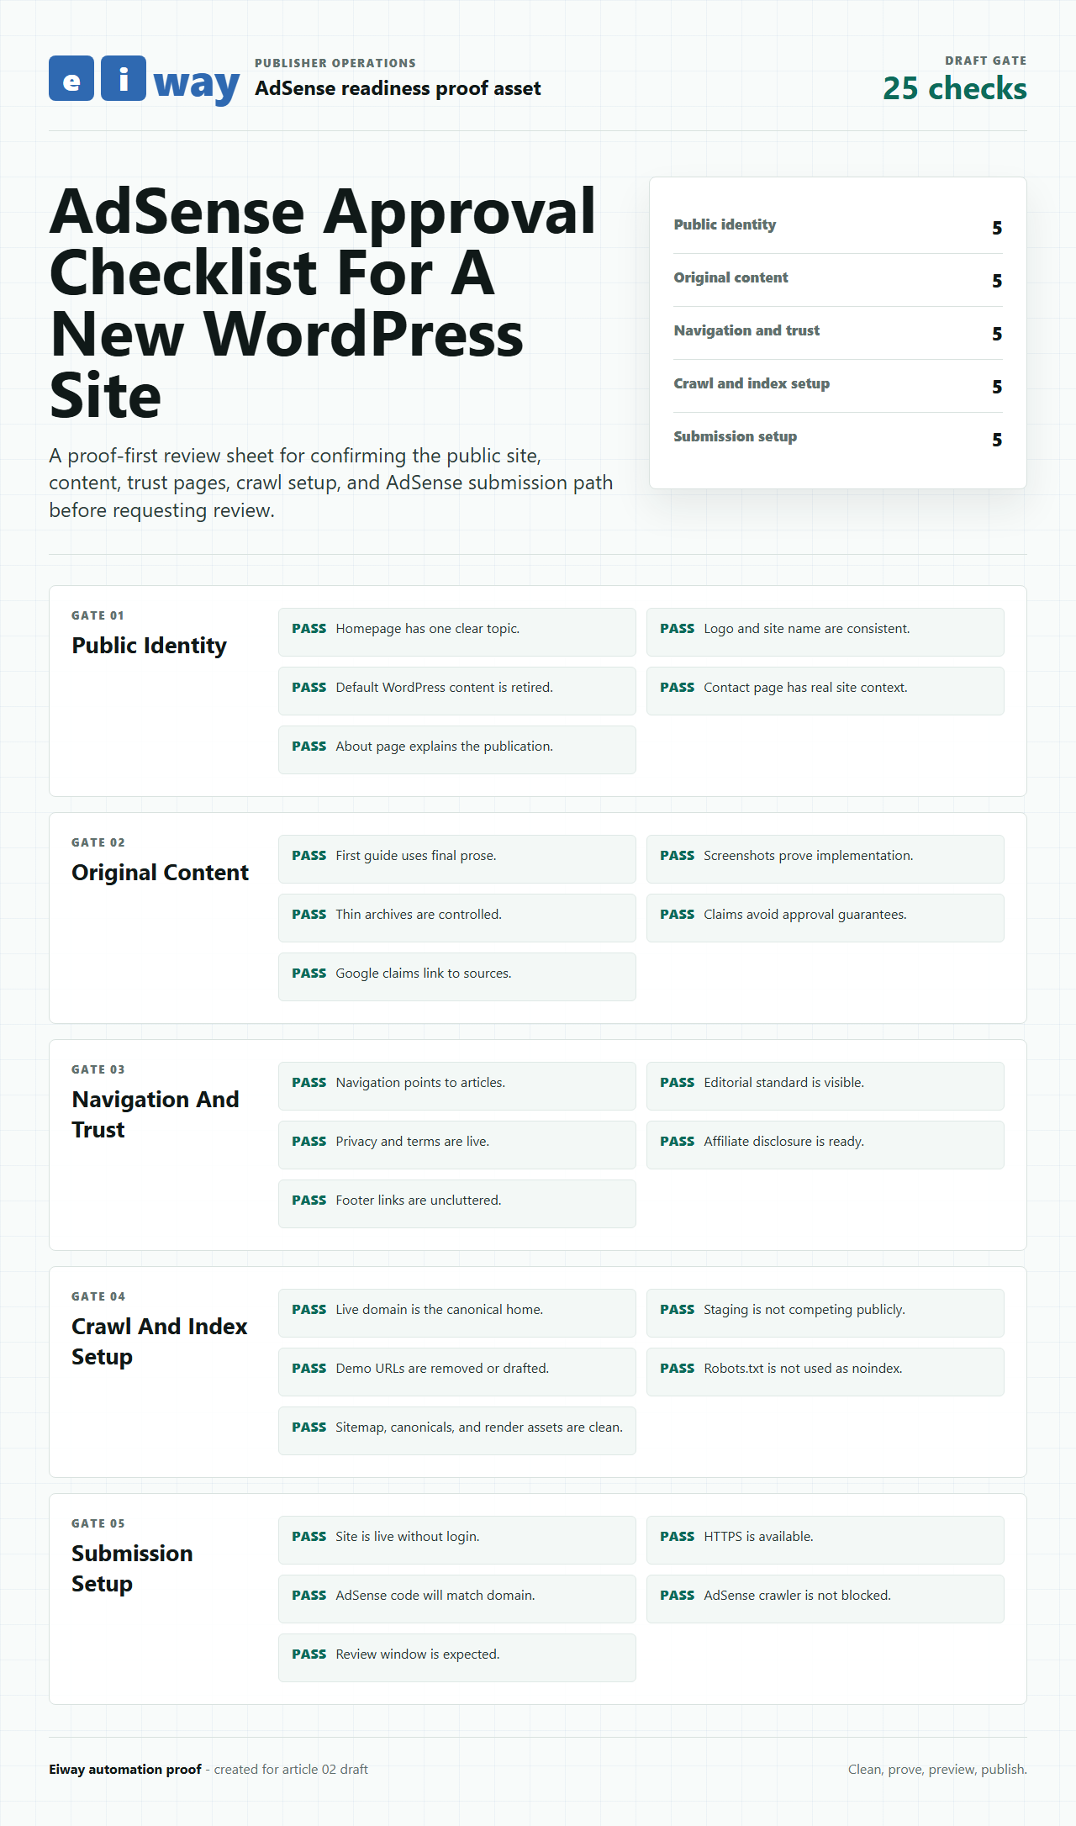Select the '25 checks' draft gate count
Screen dimensions: 1076x1826
(x=955, y=88)
